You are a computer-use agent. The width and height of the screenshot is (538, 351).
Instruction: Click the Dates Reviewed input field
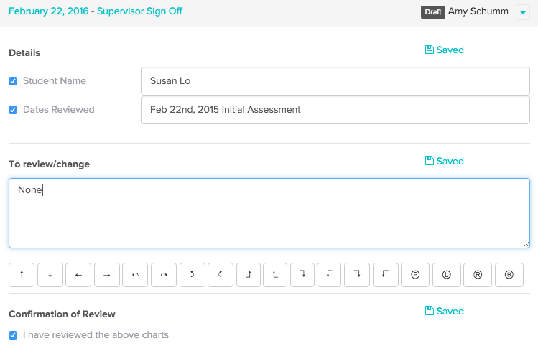click(335, 110)
